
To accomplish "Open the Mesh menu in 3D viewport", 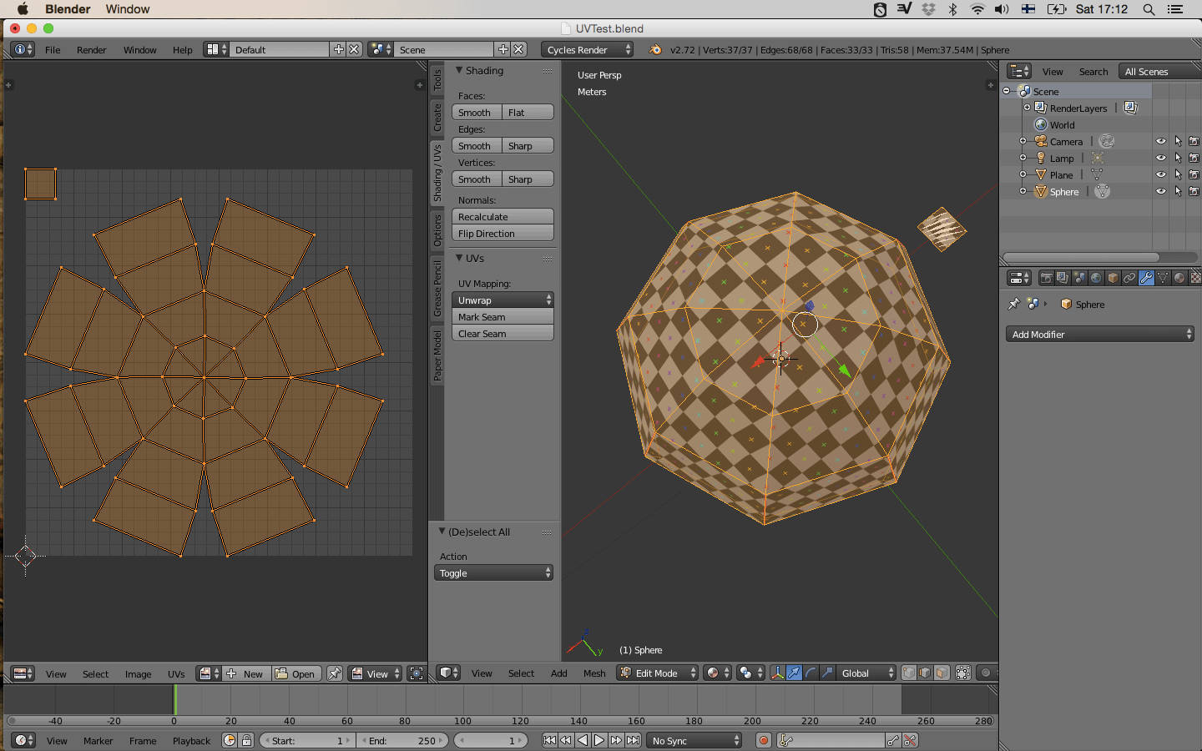I will 594,673.
